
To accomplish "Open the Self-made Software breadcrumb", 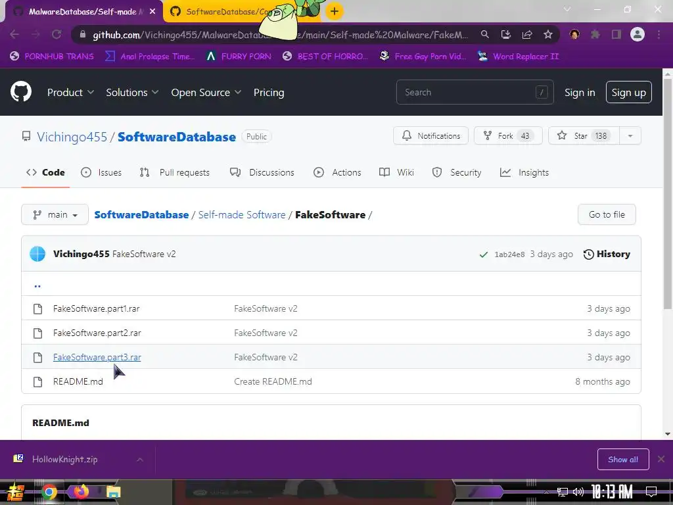I will click(242, 215).
